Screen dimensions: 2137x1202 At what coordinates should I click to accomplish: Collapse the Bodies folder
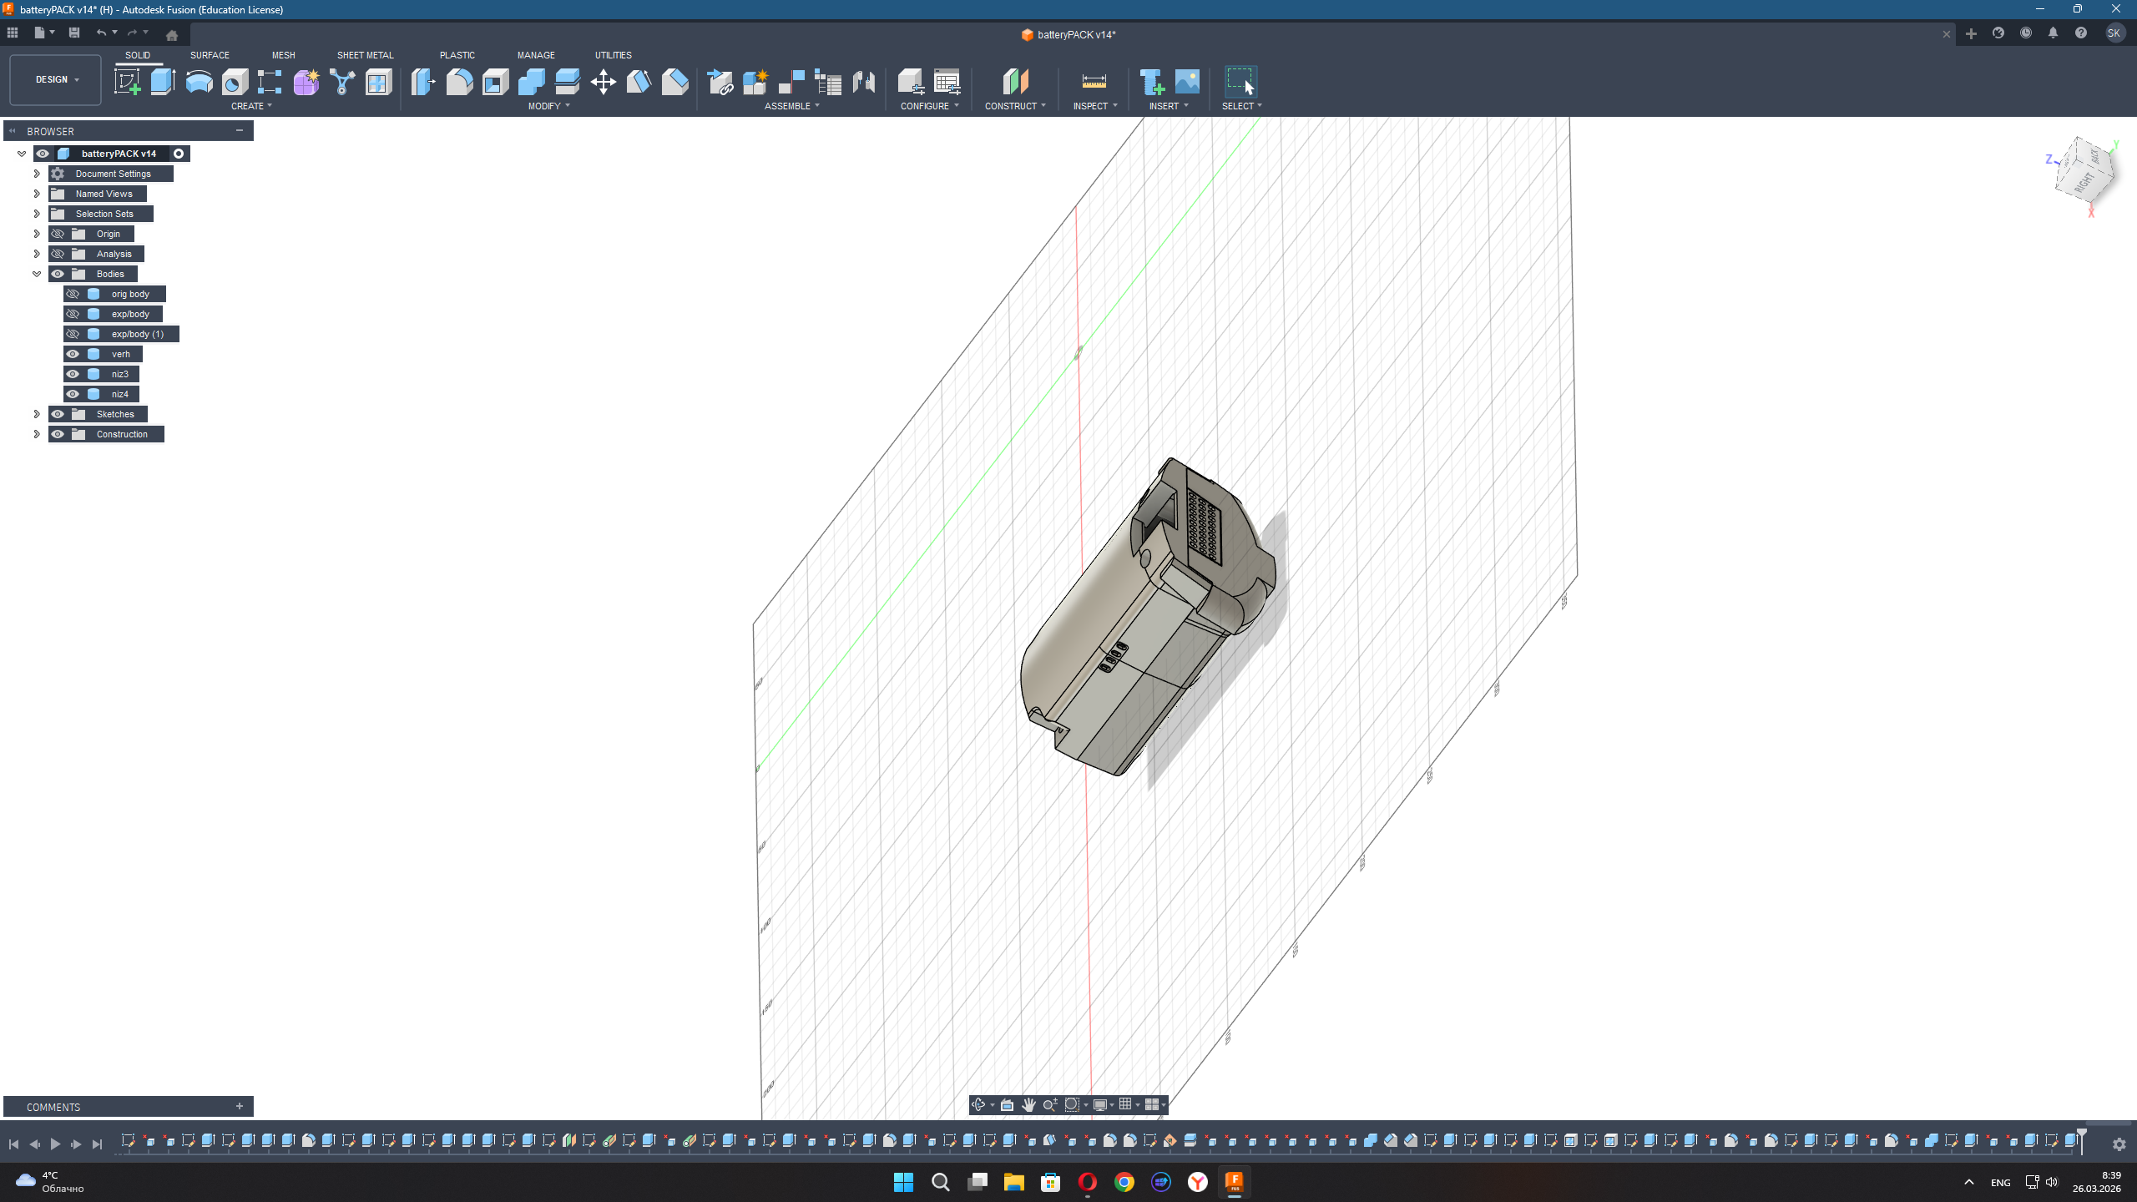[37, 274]
